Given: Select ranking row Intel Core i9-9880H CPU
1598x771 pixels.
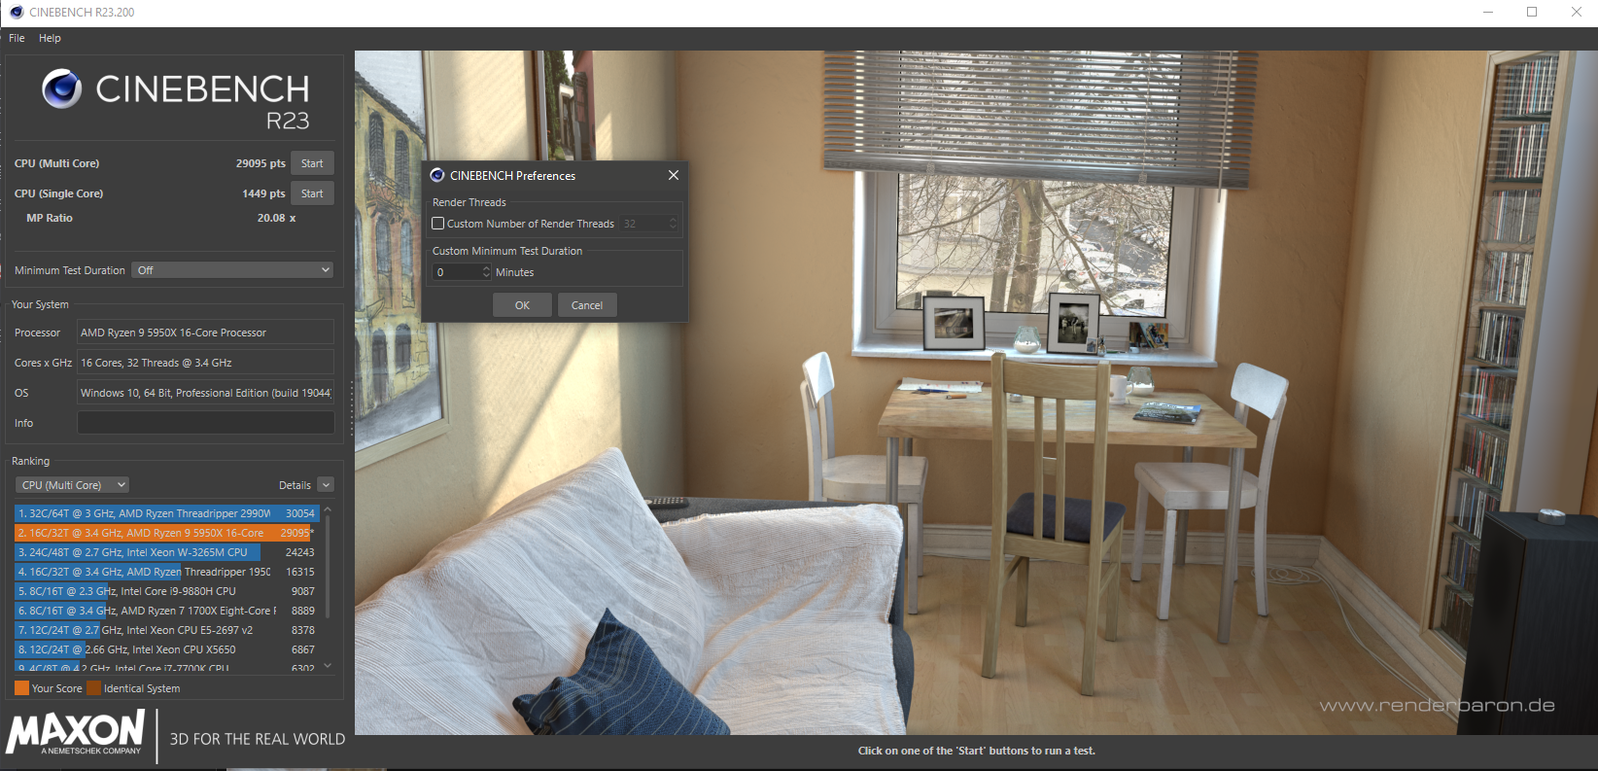Looking at the screenshot, I should 167,591.
